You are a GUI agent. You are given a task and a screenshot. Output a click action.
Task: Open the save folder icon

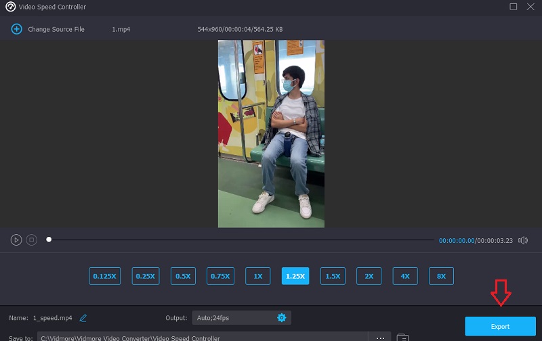tap(402, 337)
